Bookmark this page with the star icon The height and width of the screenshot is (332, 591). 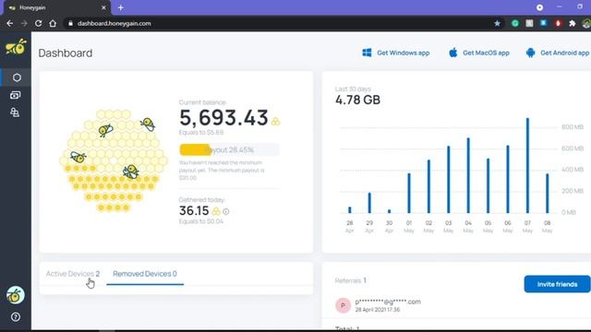click(497, 23)
